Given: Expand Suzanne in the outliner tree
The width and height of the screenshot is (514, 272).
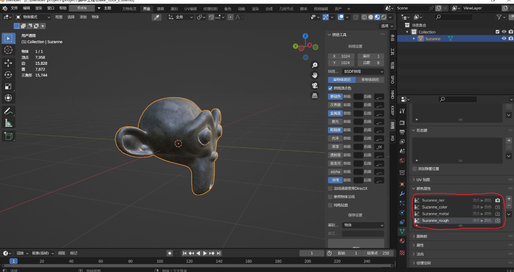Looking at the screenshot, I should click(x=414, y=38).
